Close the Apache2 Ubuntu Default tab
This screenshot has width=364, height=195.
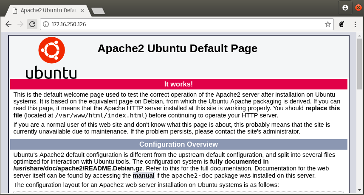82,11
